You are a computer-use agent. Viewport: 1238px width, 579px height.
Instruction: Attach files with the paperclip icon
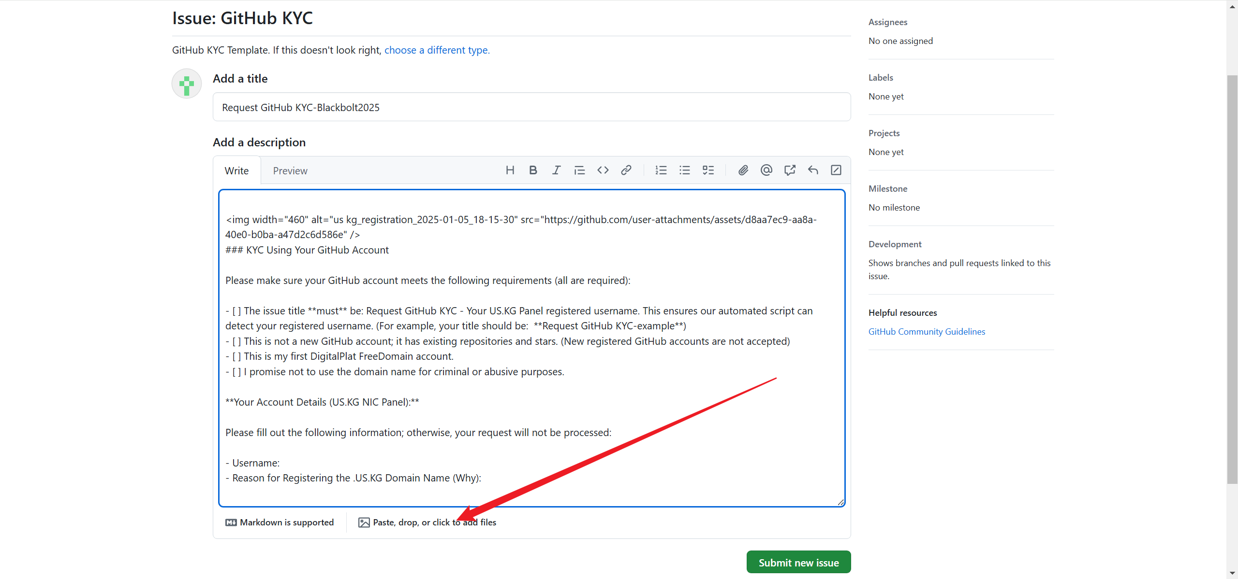(743, 170)
